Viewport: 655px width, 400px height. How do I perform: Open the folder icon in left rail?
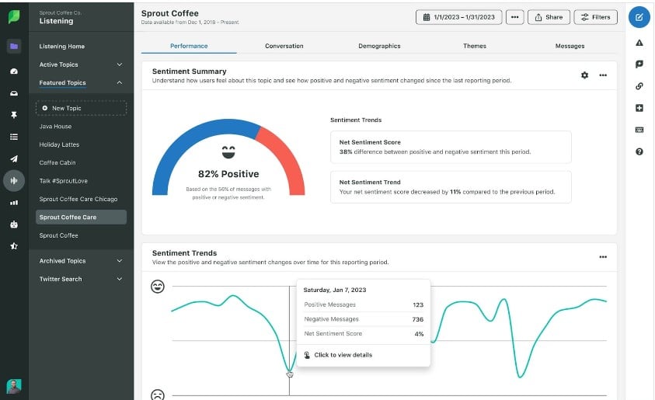pyautogui.click(x=14, y=46)
